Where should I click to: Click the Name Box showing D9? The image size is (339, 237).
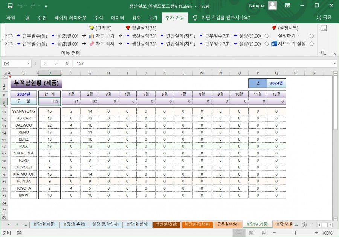click(x=14, y=64)
